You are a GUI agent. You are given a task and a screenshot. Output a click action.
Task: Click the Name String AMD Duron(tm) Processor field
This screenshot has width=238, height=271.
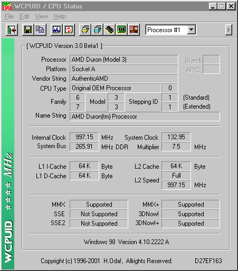pos(145,117)
